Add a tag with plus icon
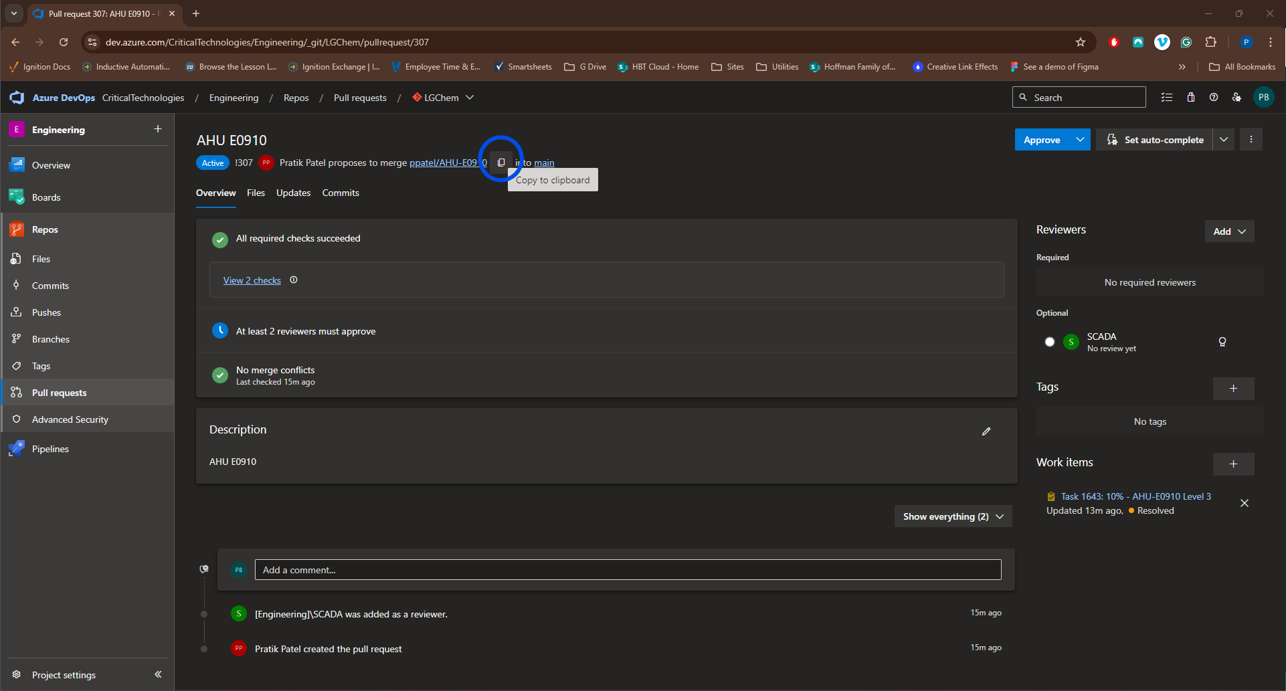Image resolution: width=1286 pixels, height=691 pixels. click(1233, 388)
